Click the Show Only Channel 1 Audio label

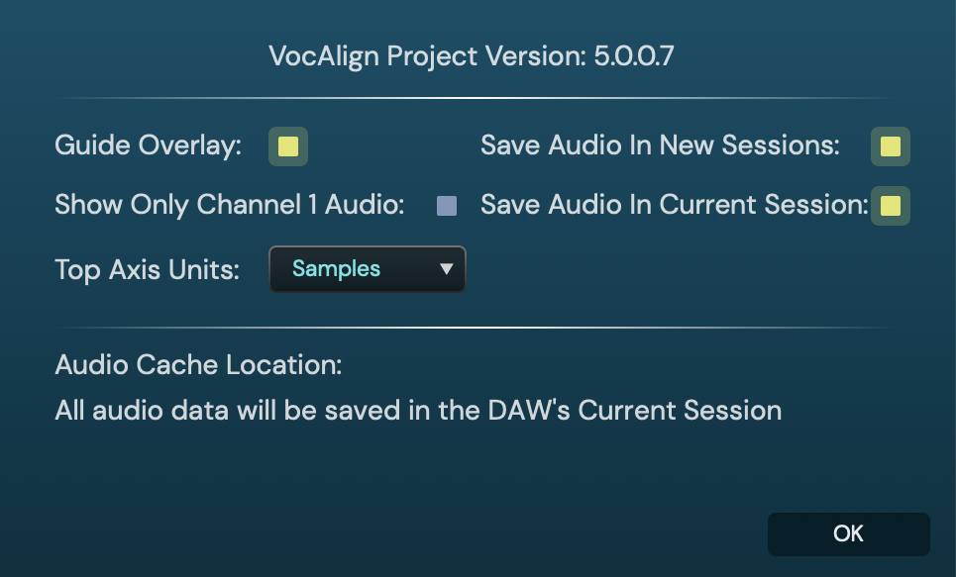pyautogui.click(x=229, y=206)
